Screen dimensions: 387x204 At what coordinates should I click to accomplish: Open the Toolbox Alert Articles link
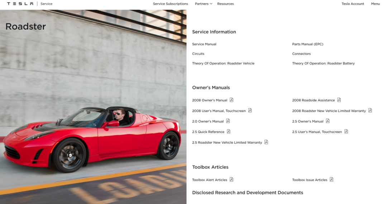coord(210,180)
